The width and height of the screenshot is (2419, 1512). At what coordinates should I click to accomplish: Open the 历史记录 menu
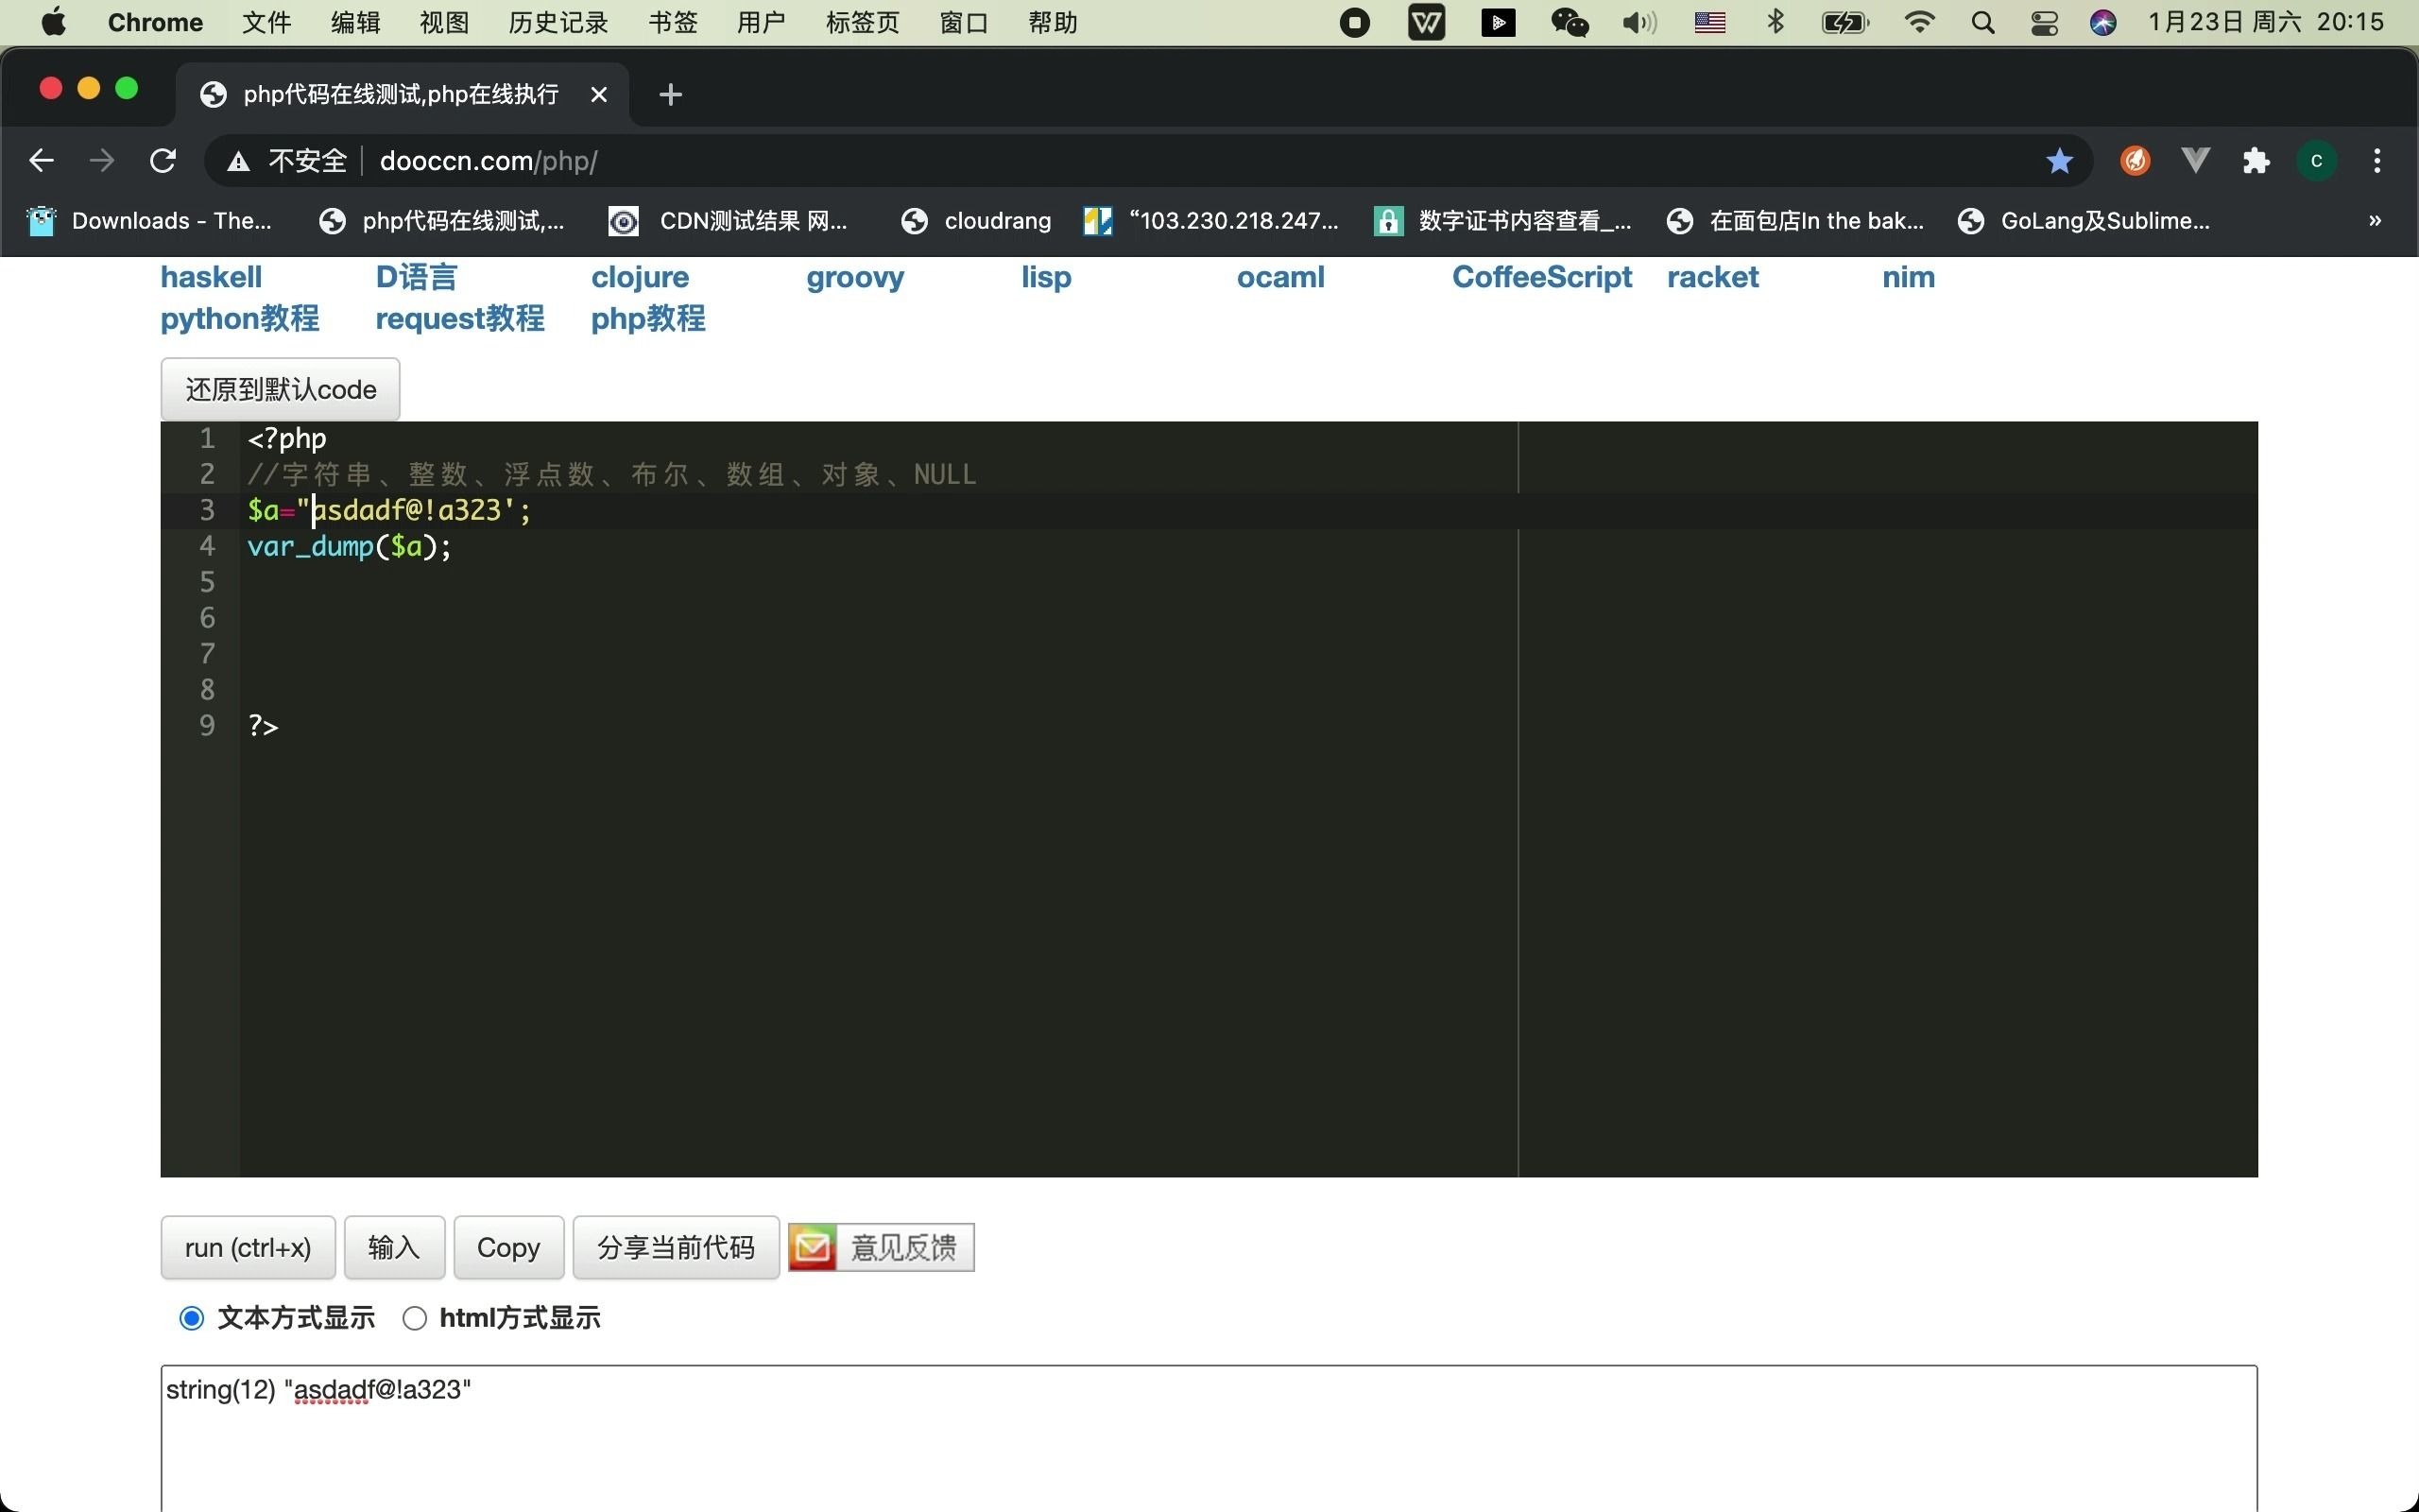[x=558, y=22]
